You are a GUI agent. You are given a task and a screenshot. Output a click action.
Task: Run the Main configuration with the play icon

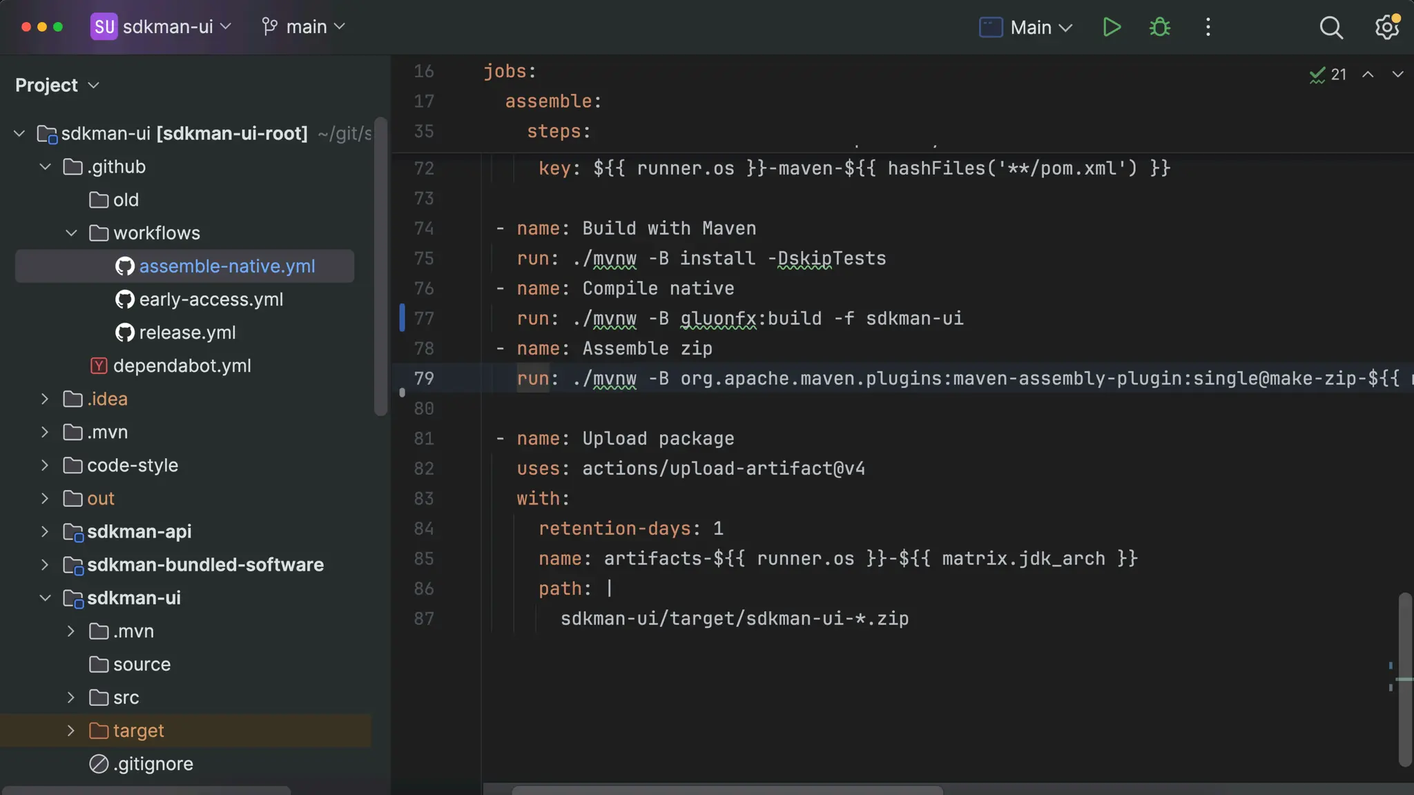coord(1112,28)
